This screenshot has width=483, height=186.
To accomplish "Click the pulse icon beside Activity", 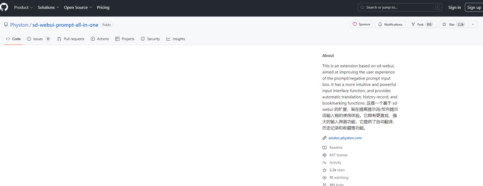I will point(324,162).
